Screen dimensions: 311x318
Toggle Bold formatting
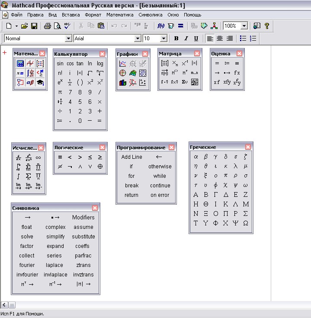176,39
